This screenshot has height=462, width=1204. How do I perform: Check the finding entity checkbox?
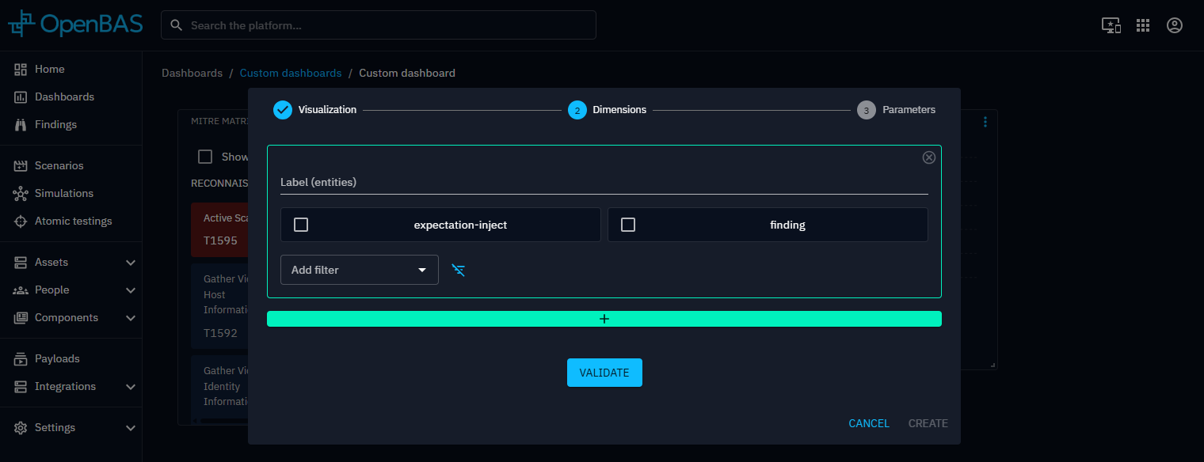pos(628,225)
